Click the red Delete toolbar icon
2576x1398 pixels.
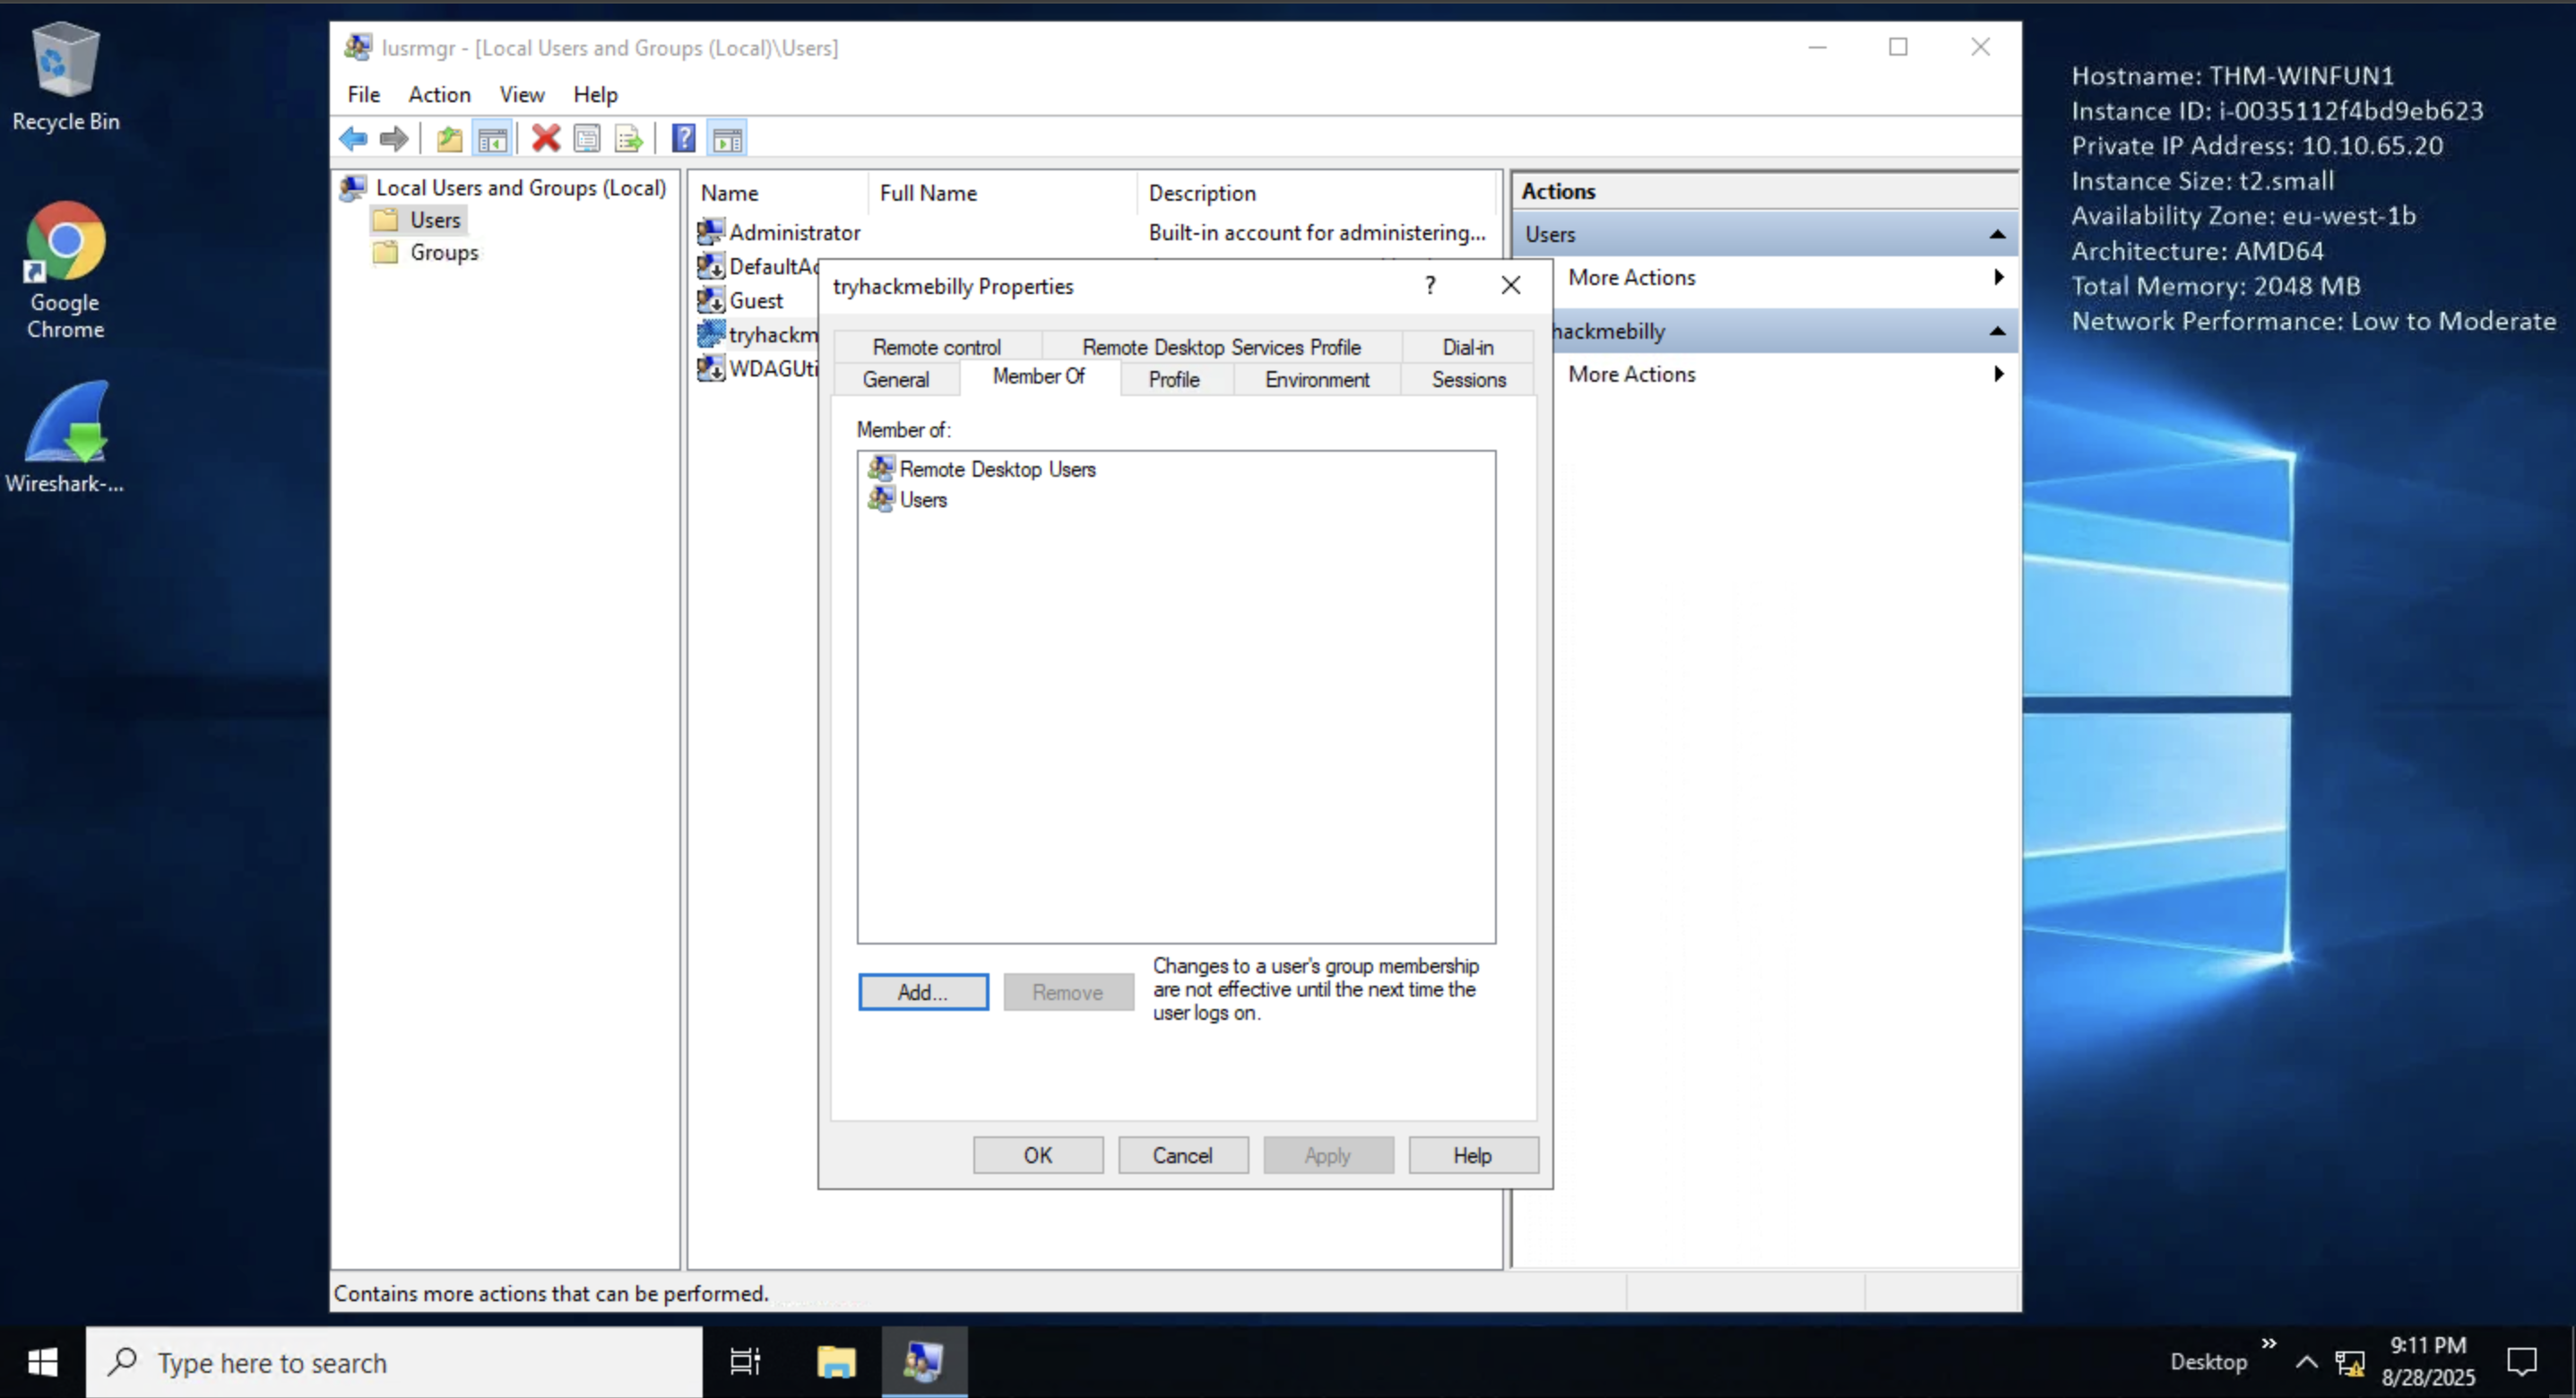point(545,139)
